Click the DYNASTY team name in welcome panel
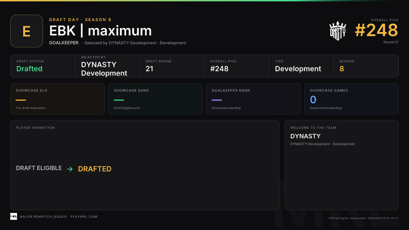Screen dimensions: 409x230 pos(305,136)
